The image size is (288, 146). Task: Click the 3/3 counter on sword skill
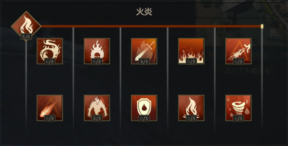[x=144, y=61]
